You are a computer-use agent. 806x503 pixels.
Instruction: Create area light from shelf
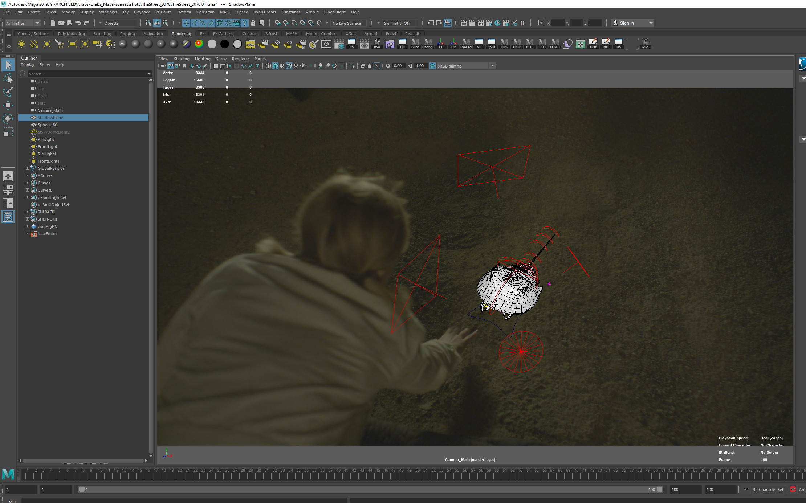(x=72, y=44)
